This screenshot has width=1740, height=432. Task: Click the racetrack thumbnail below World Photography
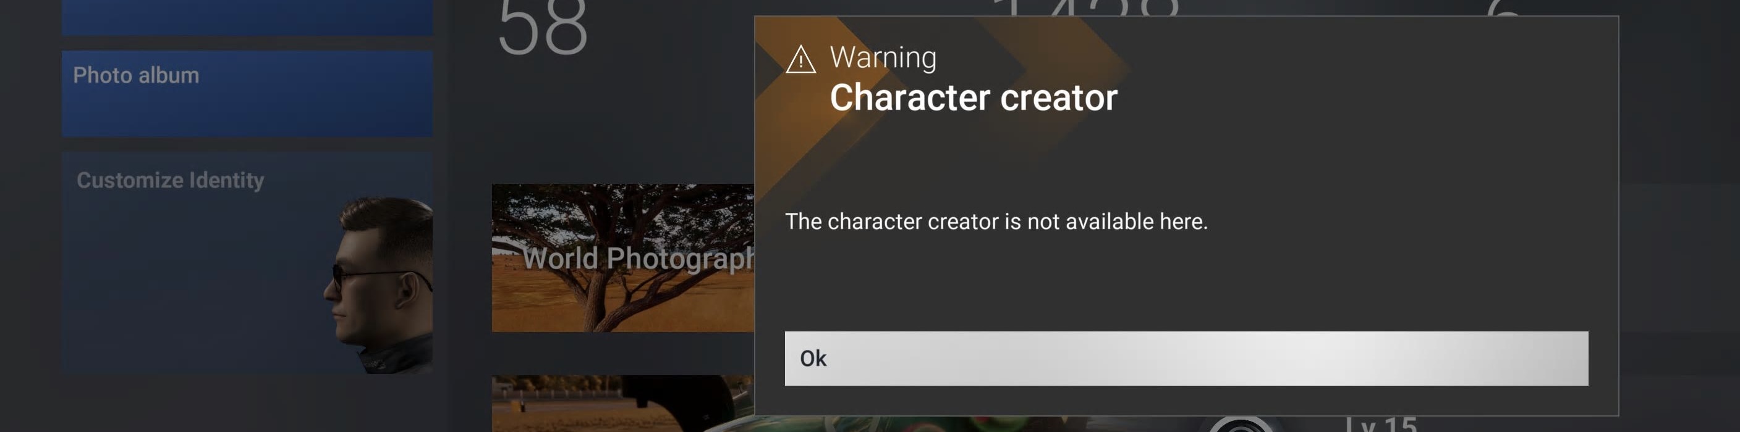pyautogui.click(x=623, y=404)
